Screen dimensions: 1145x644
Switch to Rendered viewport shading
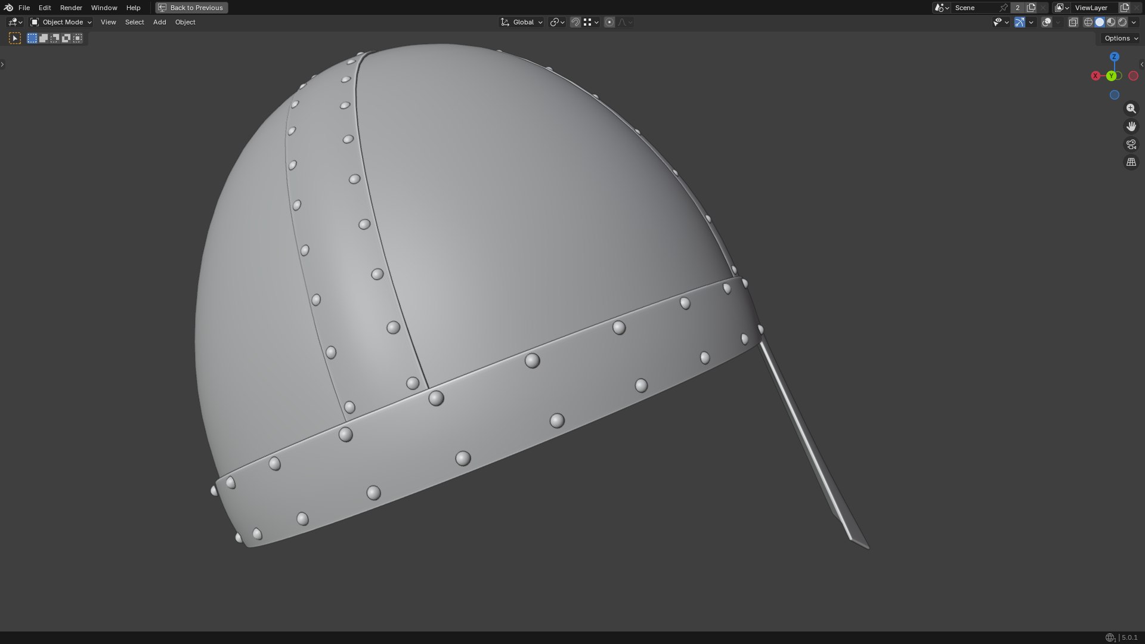click(1122, 22)
